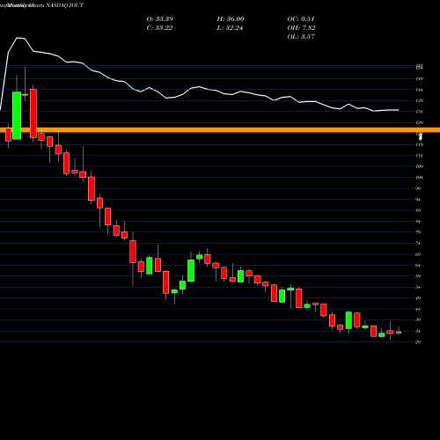The image size is (440, 440).
Task: Click the 29 price axis label
Action: pyautogui.click(x=419, y=342)
